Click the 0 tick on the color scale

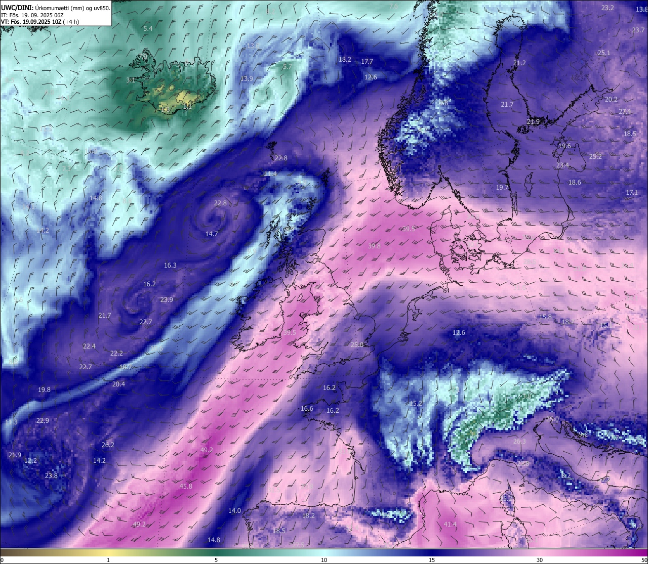point(2,560)
